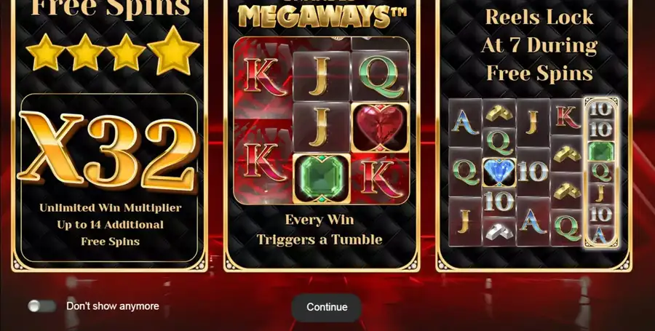Click the red heart gem symbol

pos(380,128)
